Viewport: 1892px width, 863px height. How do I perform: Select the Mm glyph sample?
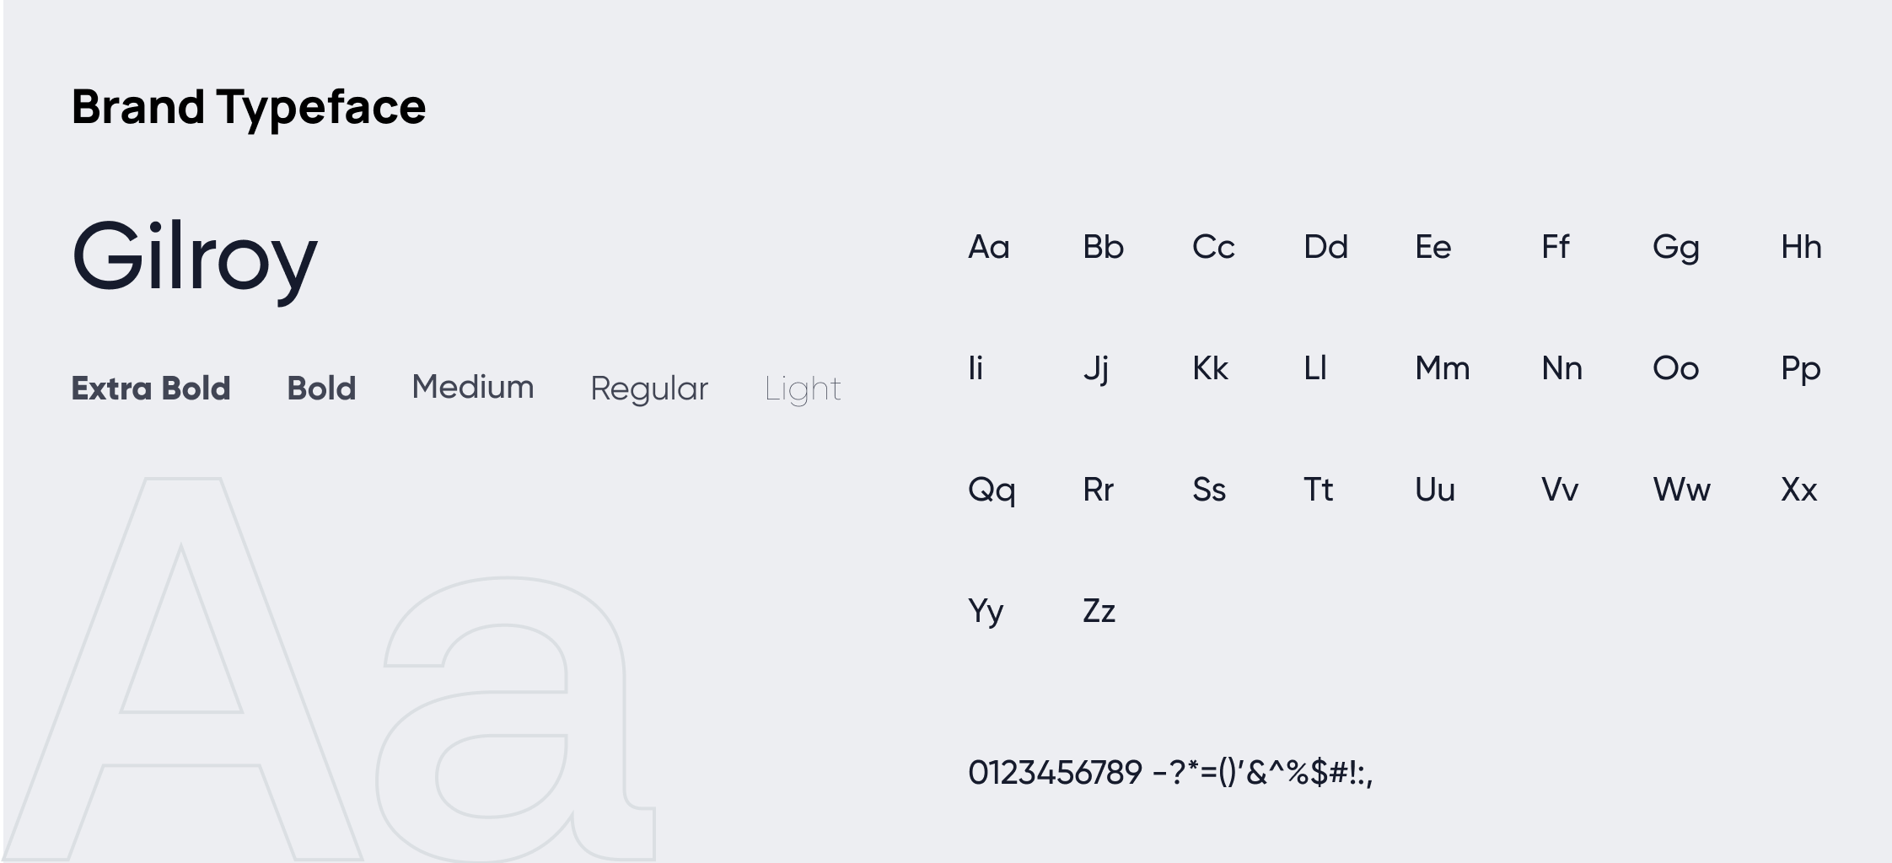[x=1443, y=368]
